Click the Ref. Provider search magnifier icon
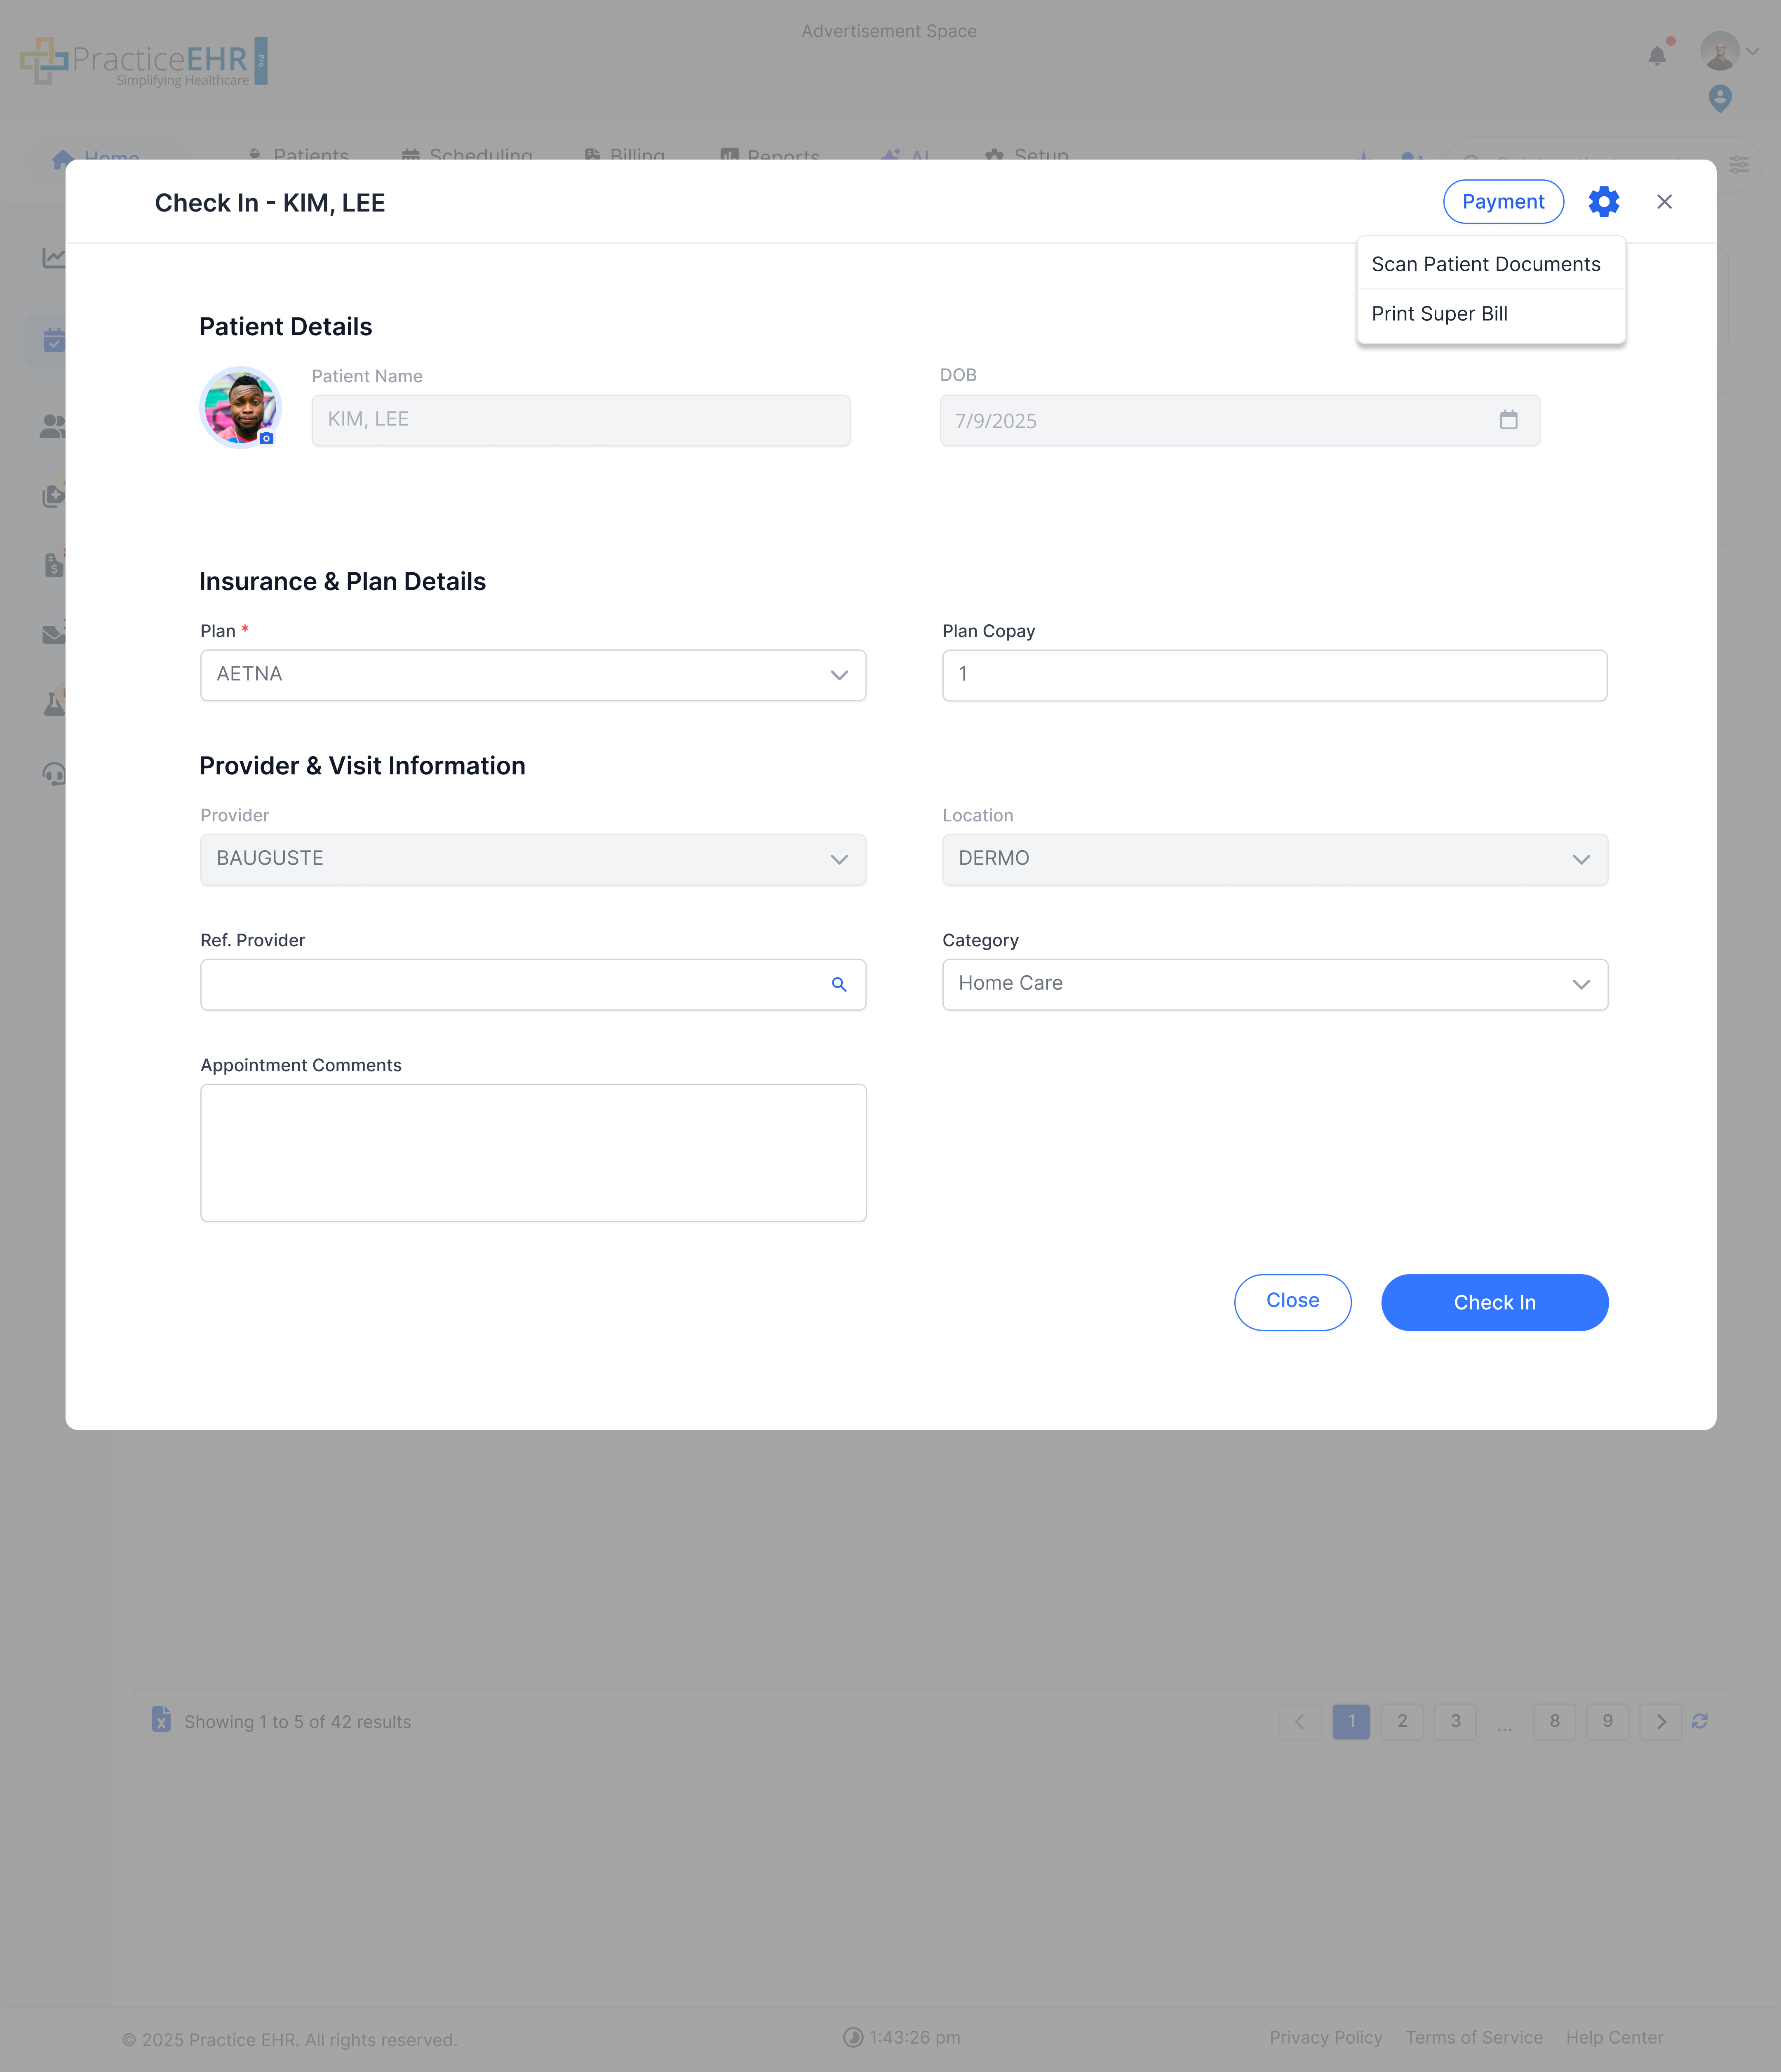This screenshot has height=2072, width=1781. click(x=839, y=985)
